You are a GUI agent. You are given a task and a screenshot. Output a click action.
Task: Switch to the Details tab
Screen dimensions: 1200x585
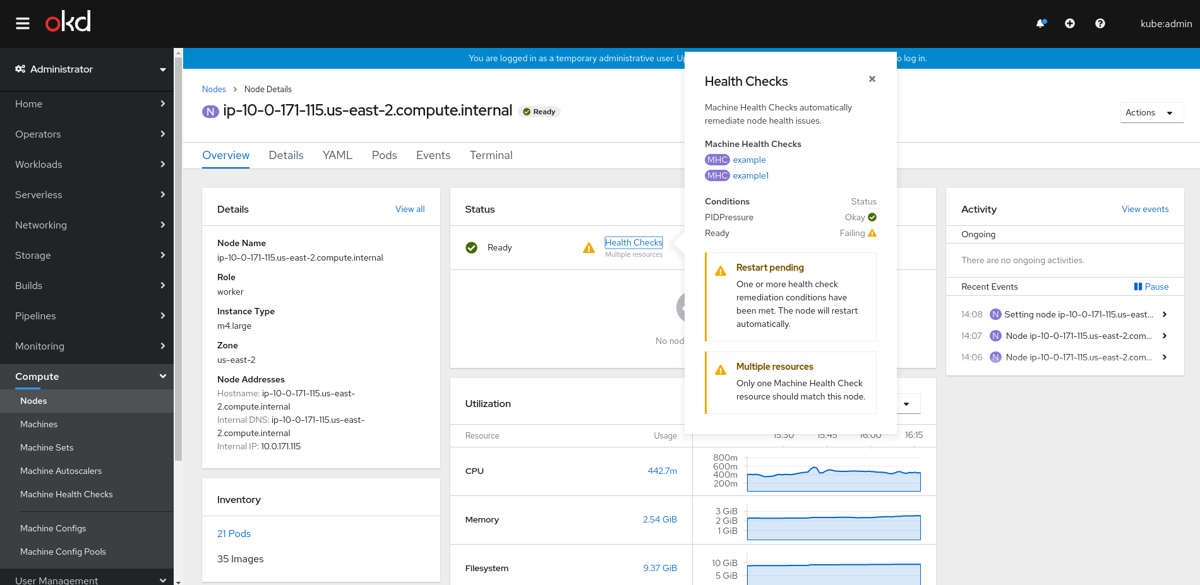point(286,155)
